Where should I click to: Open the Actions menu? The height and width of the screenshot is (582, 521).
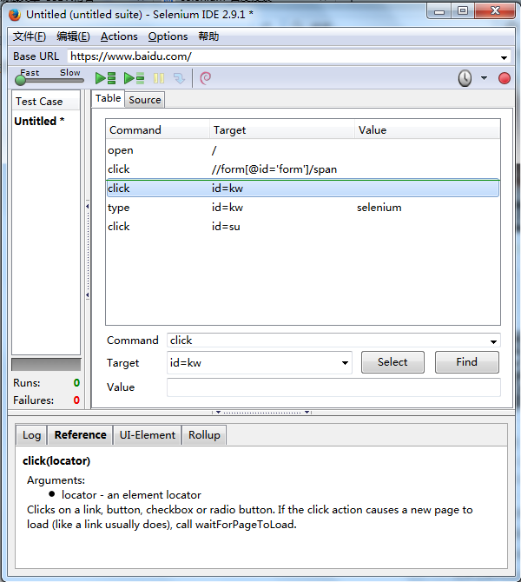pyautogui.click(x=119, y=36)
